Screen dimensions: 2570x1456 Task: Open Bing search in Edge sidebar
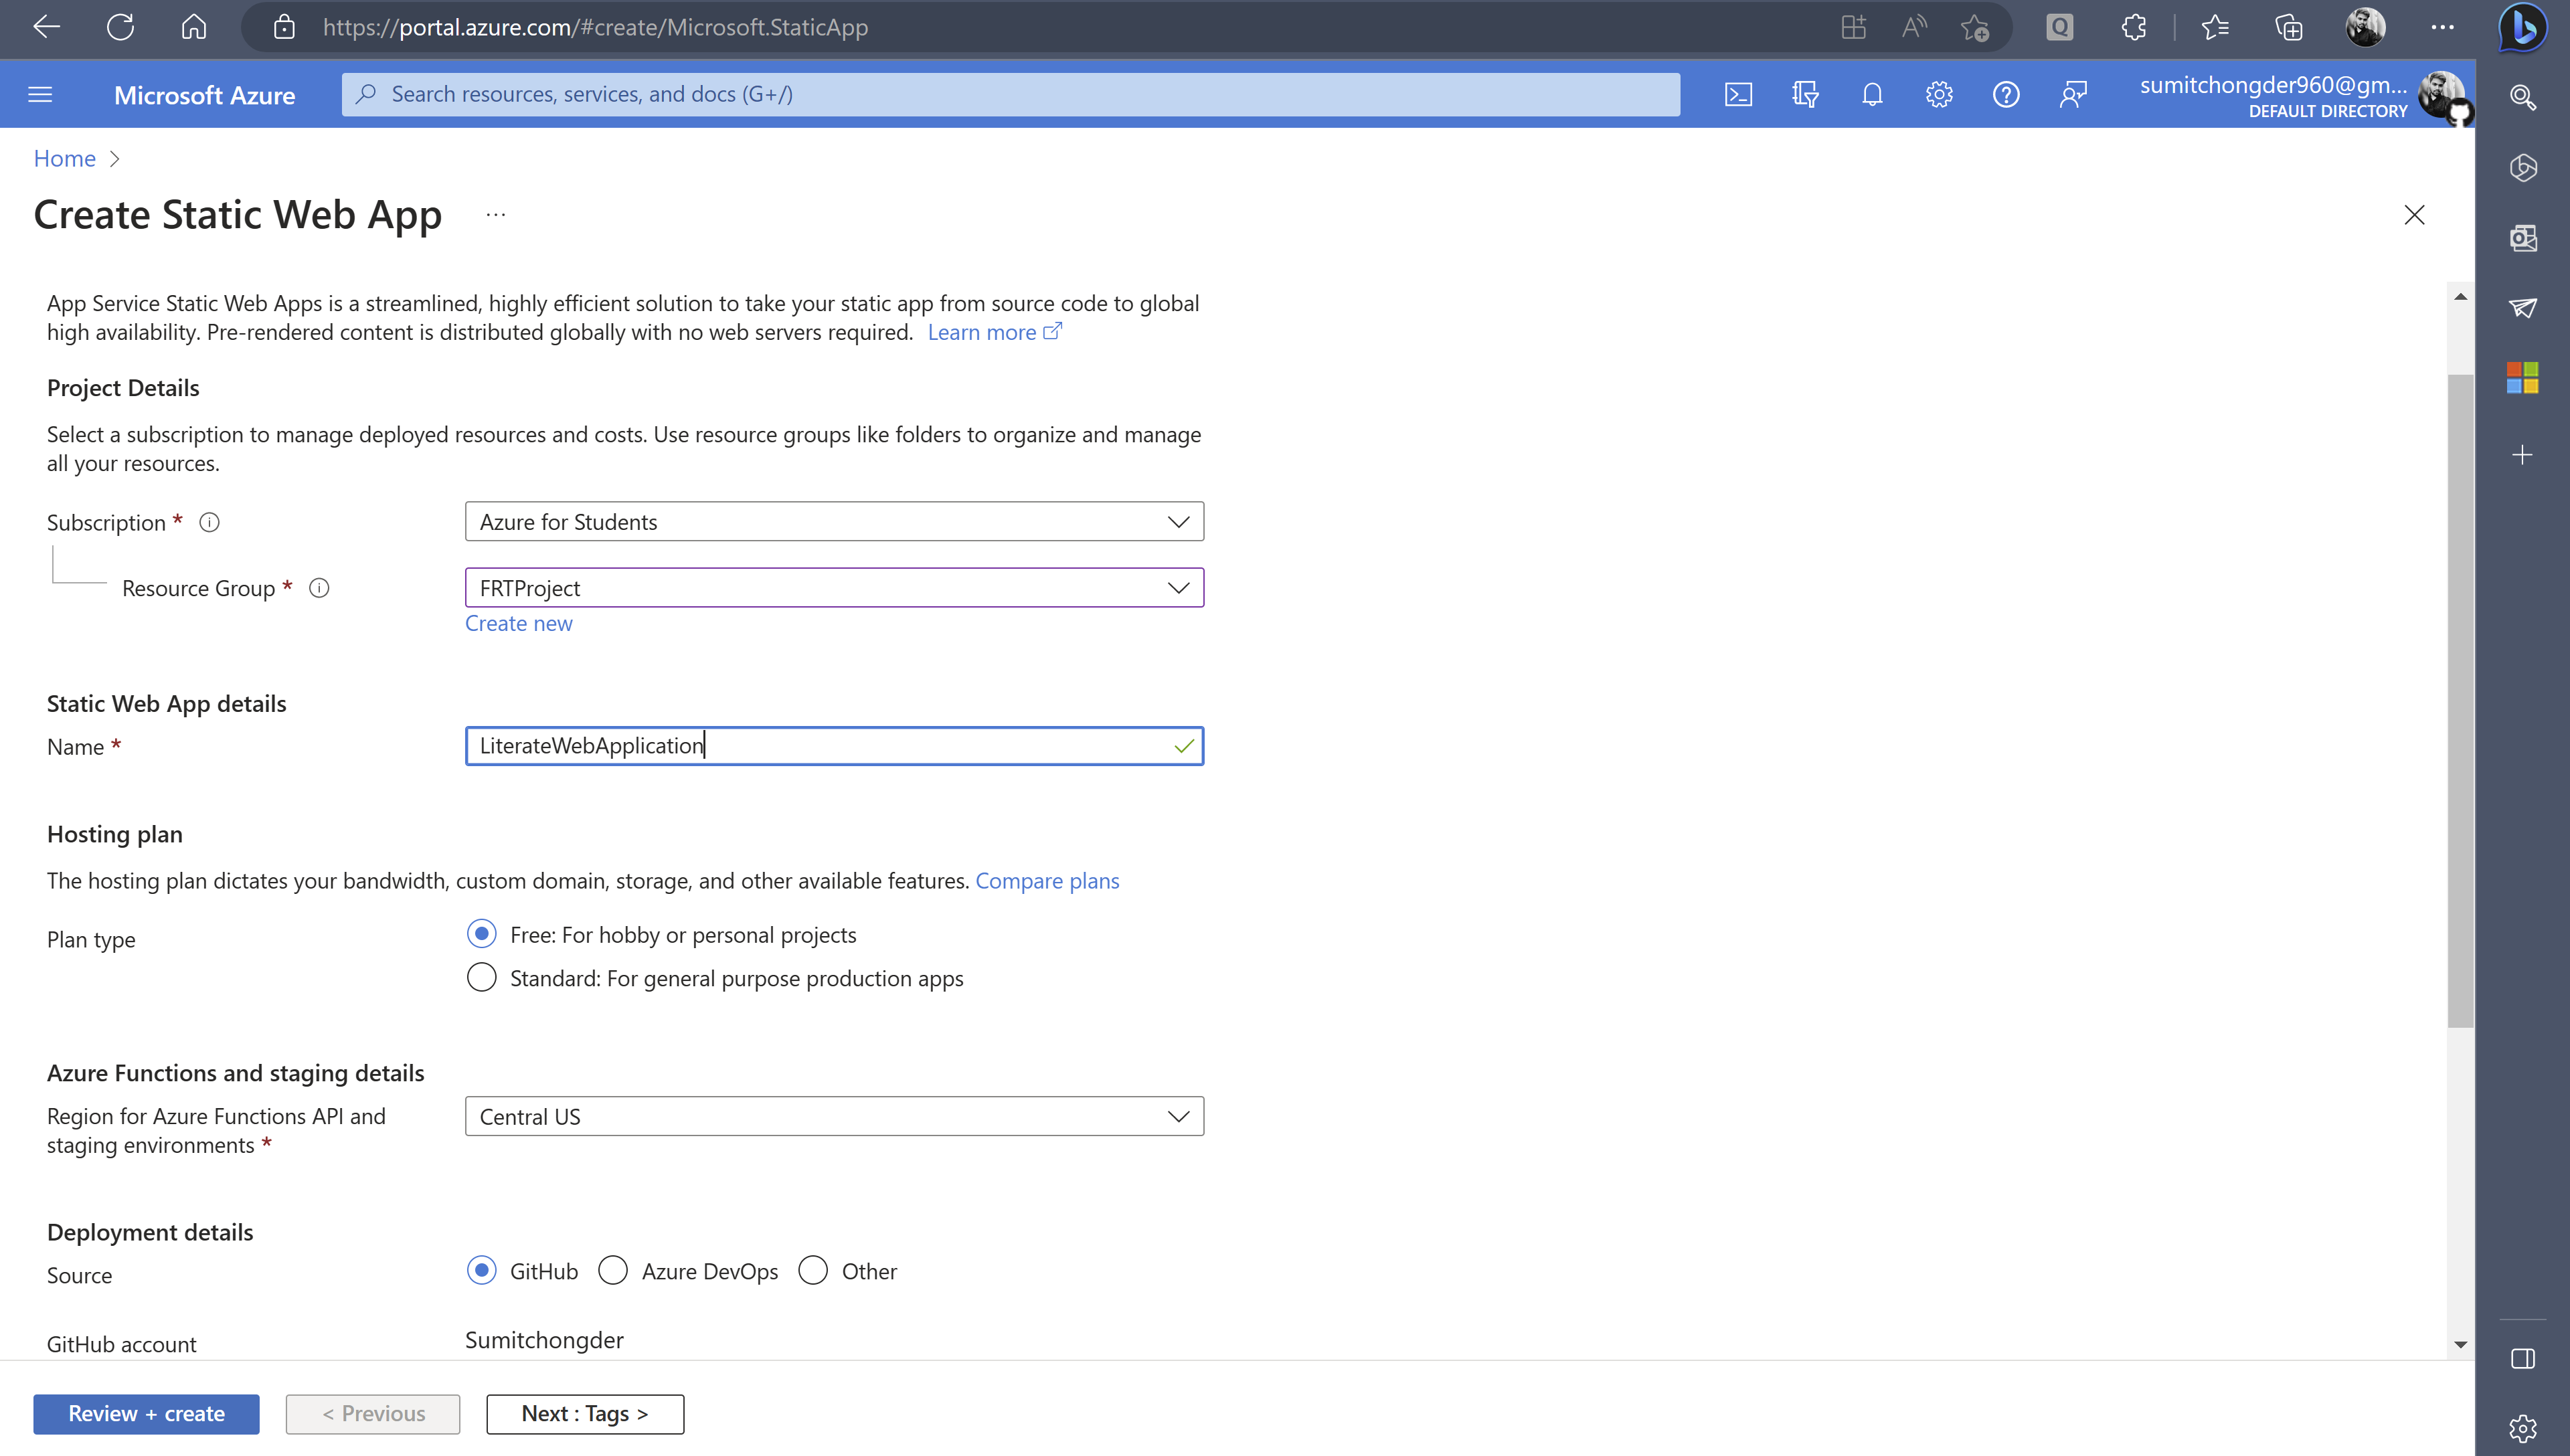tap(2523, 97)
